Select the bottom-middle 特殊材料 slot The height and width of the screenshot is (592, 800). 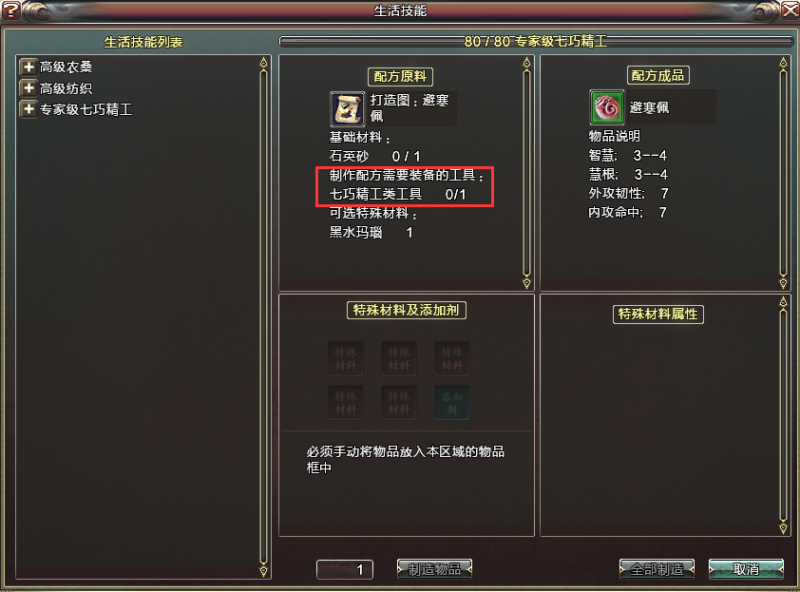tap(399, 403)
